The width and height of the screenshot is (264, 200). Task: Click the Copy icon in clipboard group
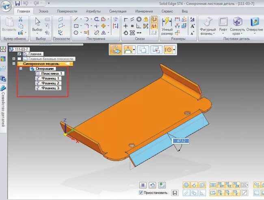(20, 26)
